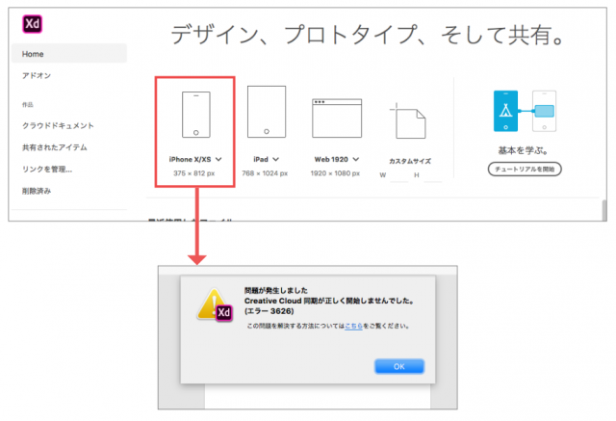The image size is (616, 421).
Task: Click the 基本を学ぶ。 heading
Action: [x=523, y=150]
